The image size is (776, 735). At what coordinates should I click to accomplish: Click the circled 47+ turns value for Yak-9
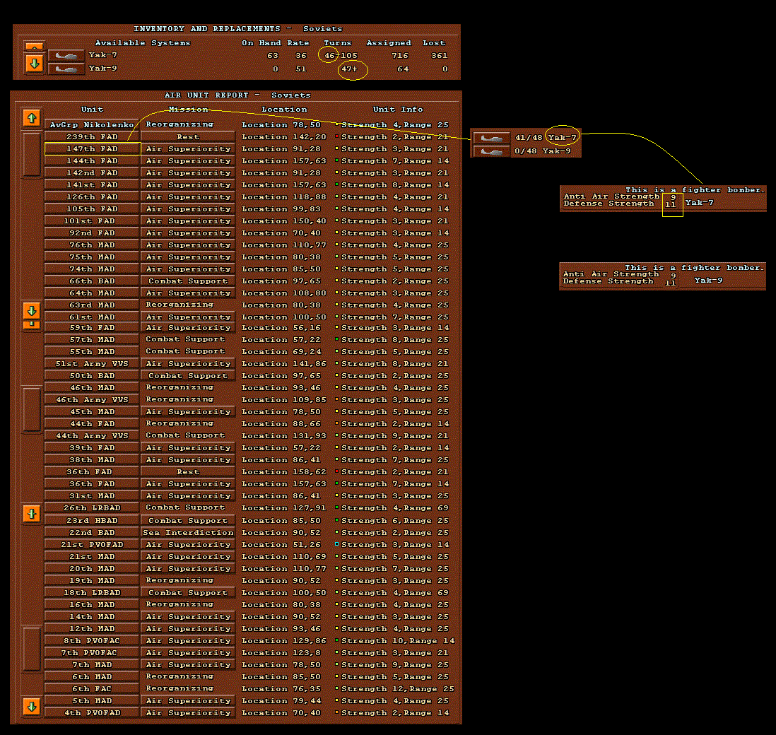351,69
